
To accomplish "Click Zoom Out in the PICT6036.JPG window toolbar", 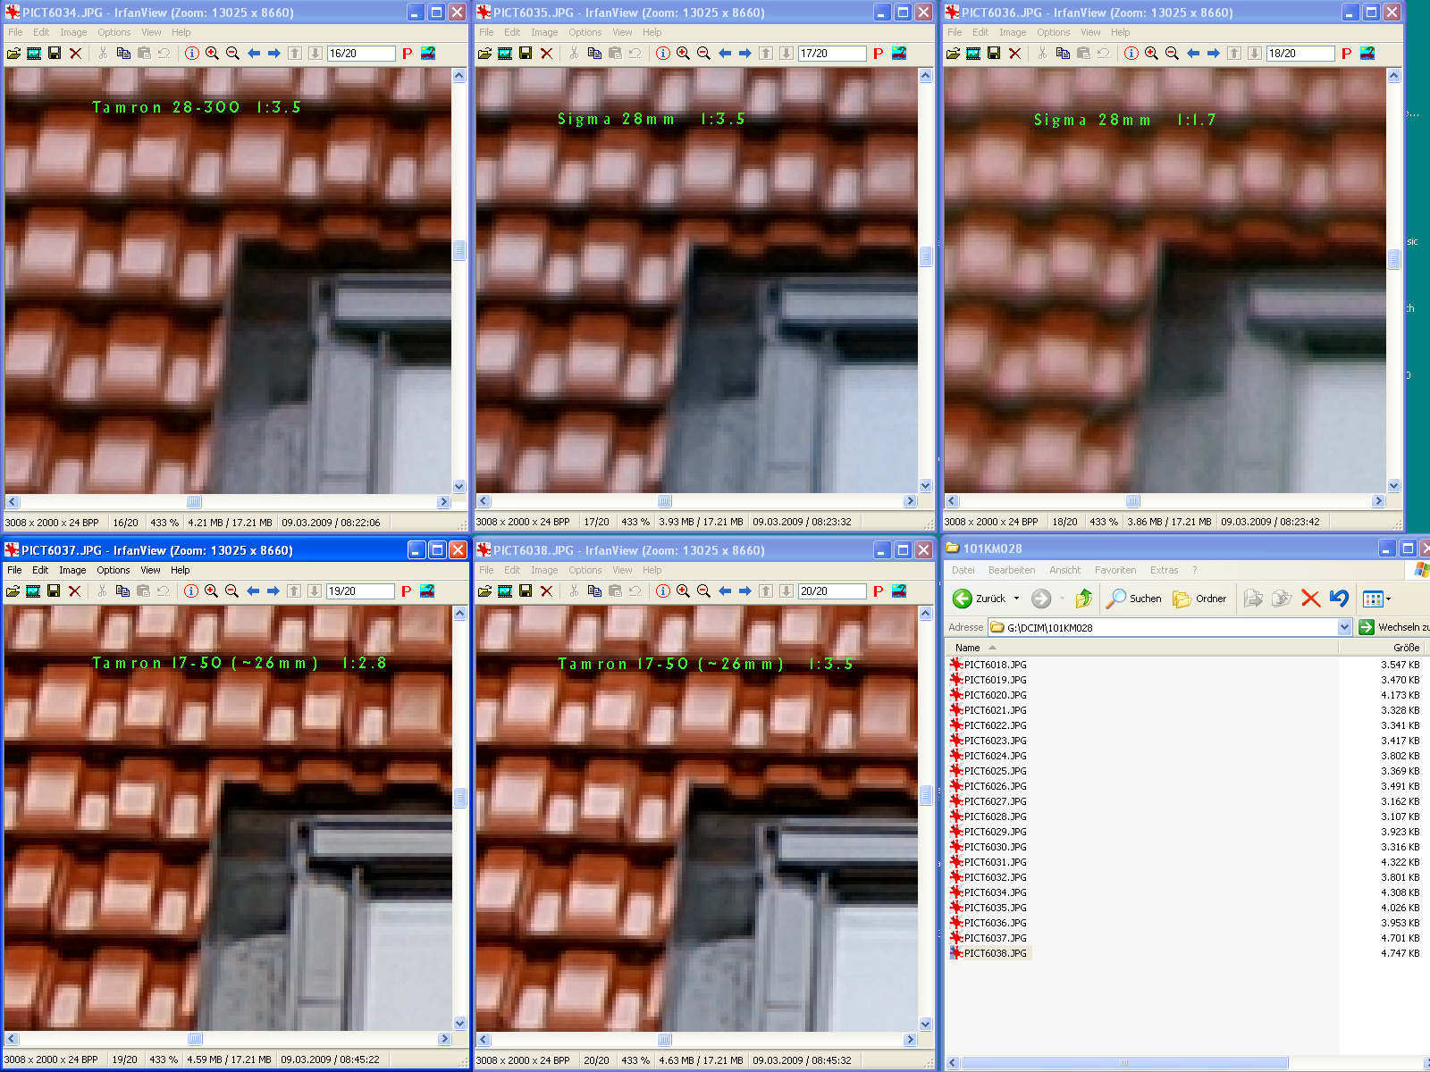I will 1172,54.
